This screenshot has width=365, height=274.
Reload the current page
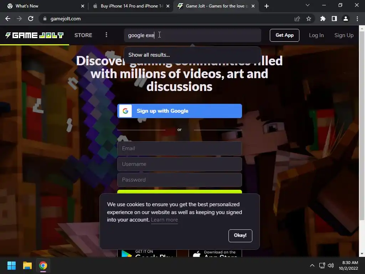click(31, 19)
